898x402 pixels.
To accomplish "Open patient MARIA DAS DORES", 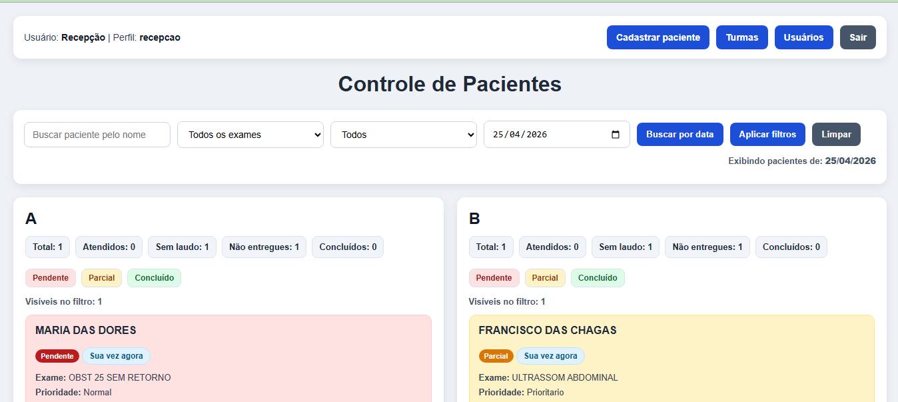I will tap(86, 330).
